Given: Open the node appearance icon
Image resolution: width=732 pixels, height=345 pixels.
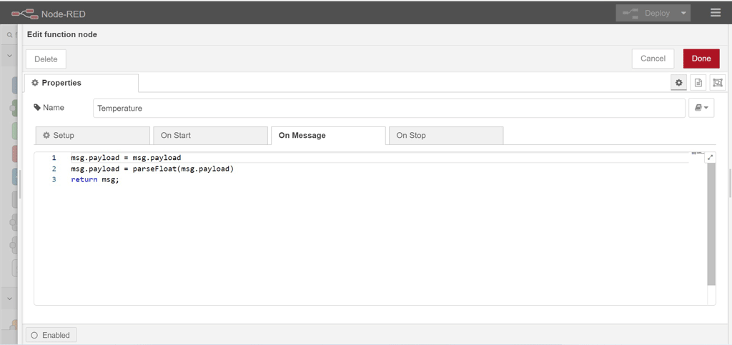Looking at the screenshot, I should click(x=718, y=83).
